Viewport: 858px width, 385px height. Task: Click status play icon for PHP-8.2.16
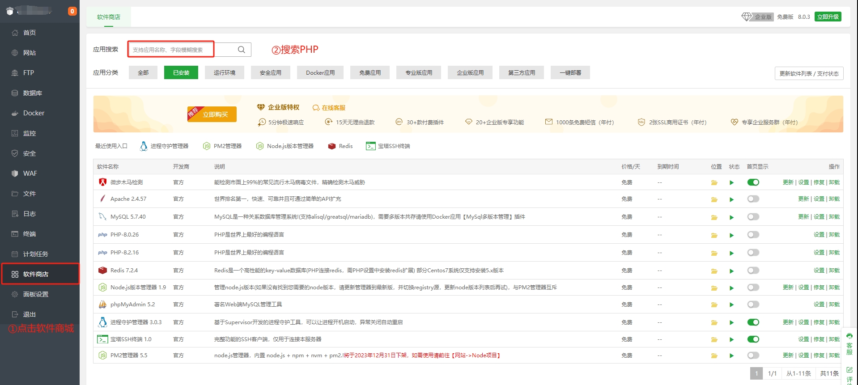click(x=732, y=253)
